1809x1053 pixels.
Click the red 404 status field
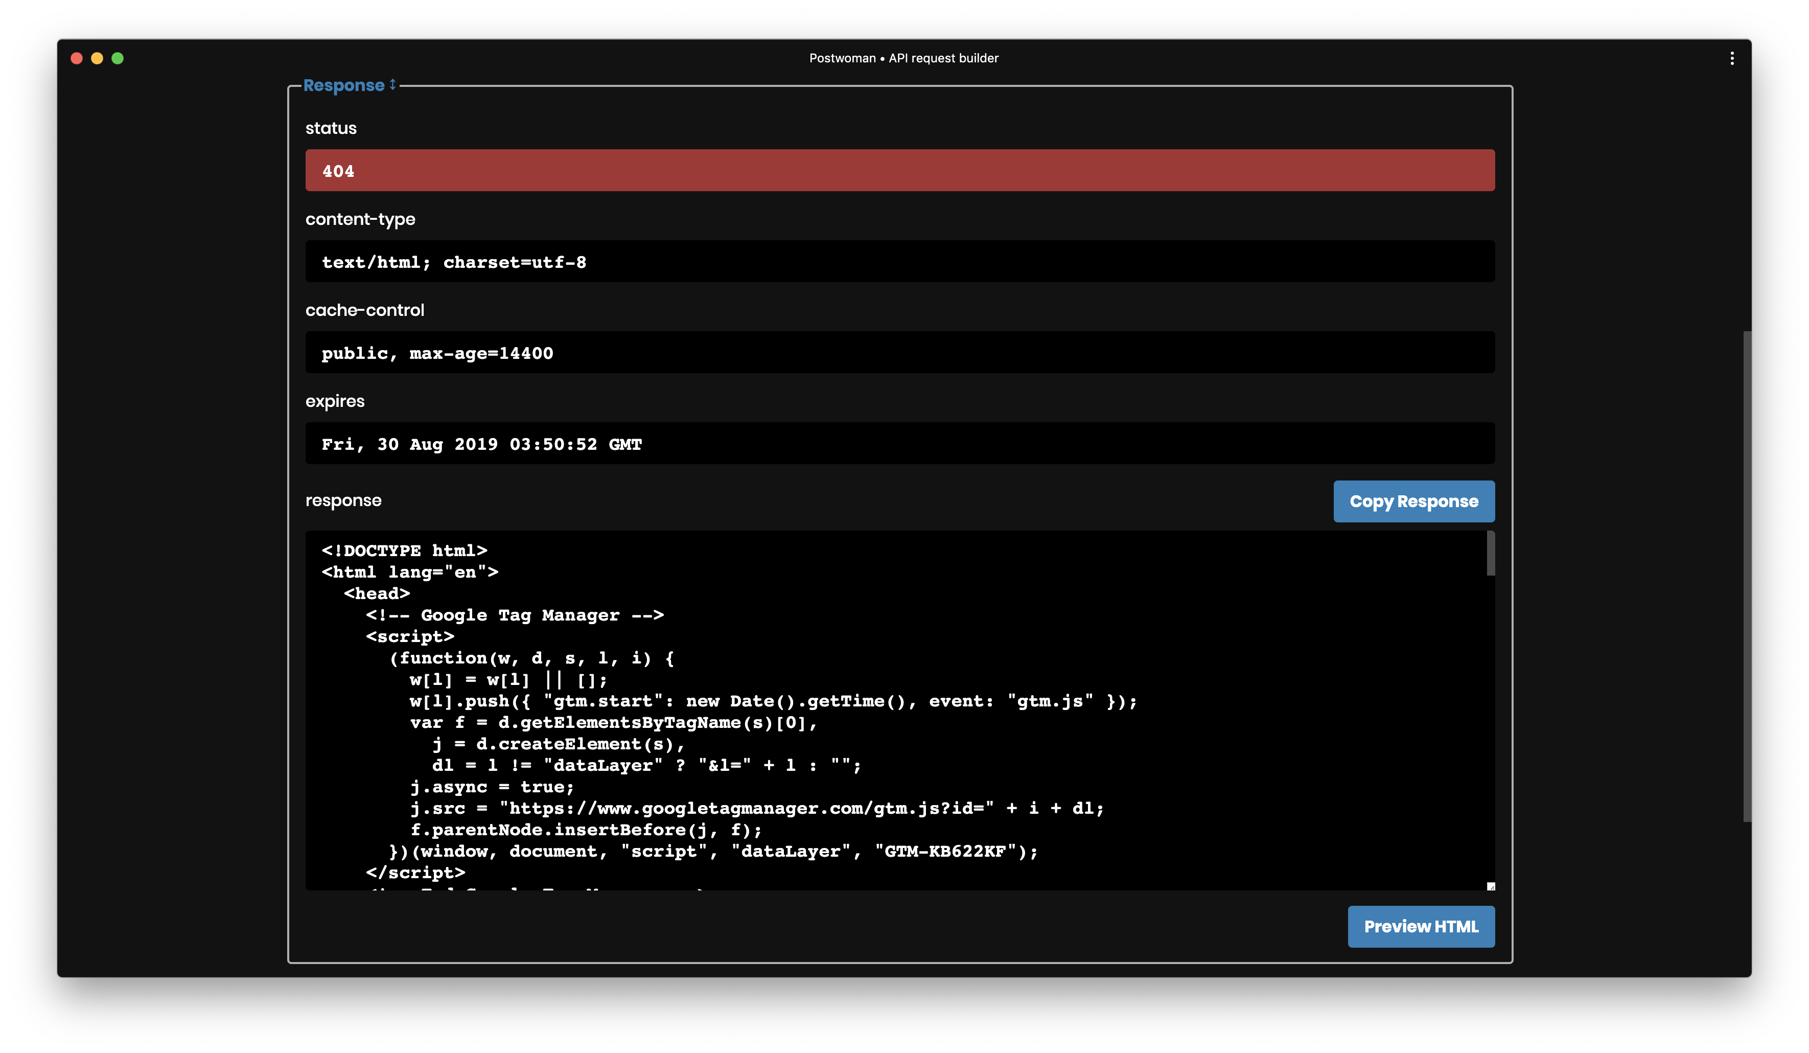[x=899, y=170]
